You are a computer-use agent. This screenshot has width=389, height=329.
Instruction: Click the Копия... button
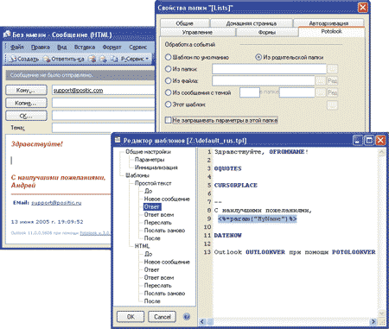click(x=26, y=103)
